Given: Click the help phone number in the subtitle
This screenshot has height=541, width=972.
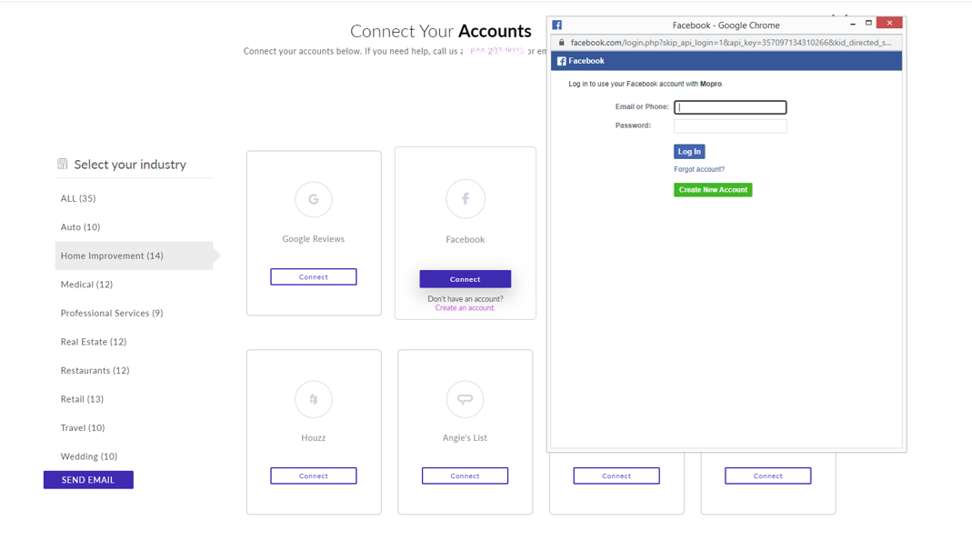Looking at the screenshot, I should [496, 51].
